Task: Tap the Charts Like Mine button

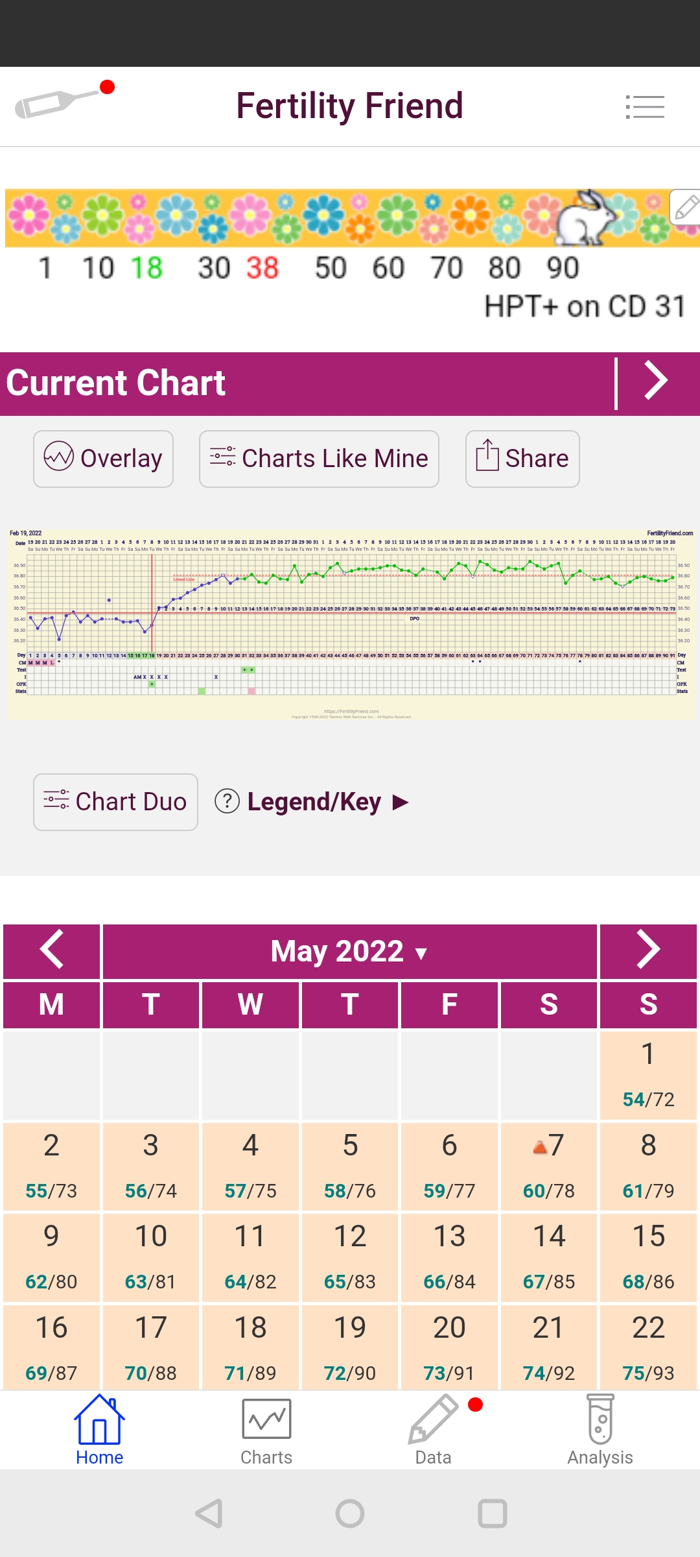Action: click(x=319, y=459)
